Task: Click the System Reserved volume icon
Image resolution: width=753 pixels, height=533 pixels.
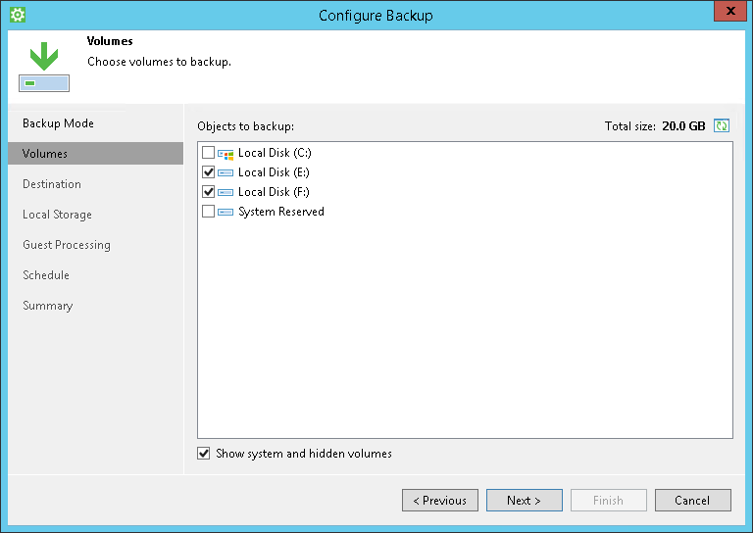Action: click(x=226, y=212)
